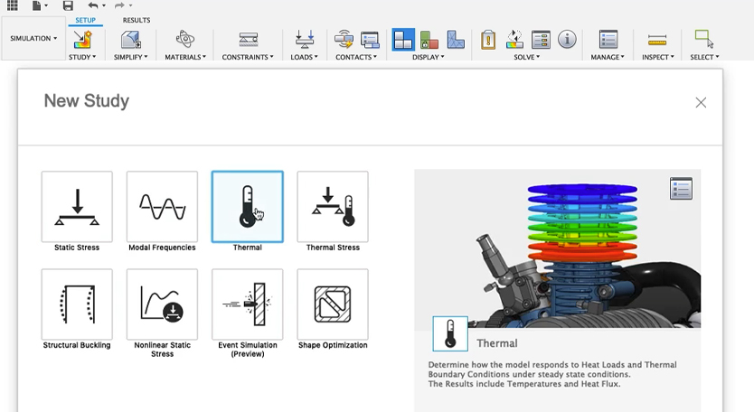Switch to the SETUP tab
754x412 pixels.
coord(85,20)
